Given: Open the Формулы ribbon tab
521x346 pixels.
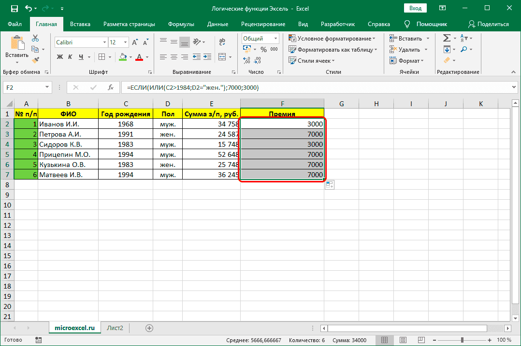Looking at the screenshot, I should coord(181,24).
